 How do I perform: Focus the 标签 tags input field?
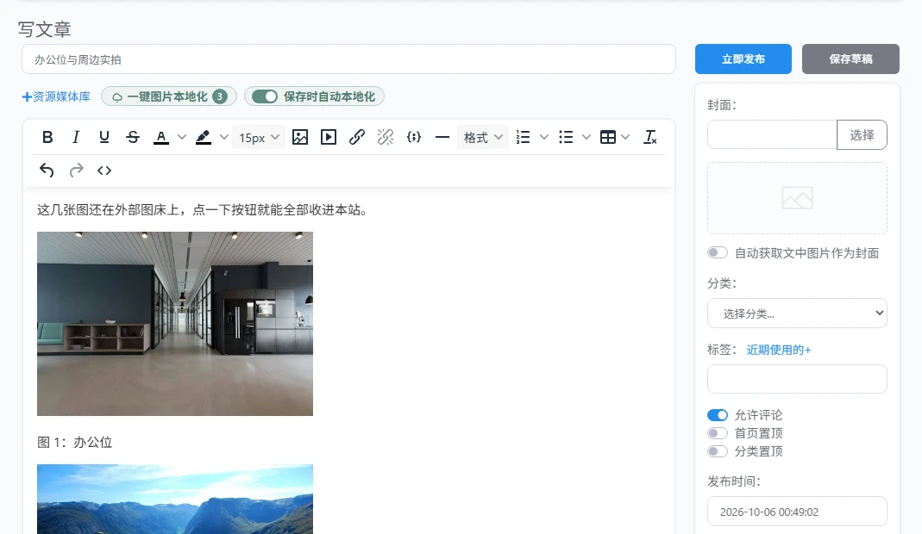tap(797, 379)
